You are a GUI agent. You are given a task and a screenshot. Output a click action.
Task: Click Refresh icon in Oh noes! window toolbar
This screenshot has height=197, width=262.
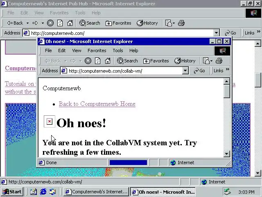(x=97, y=61)
